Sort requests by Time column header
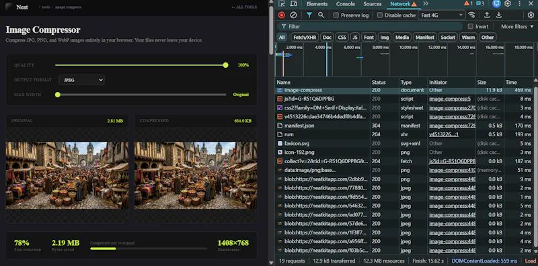This screenshot has height=266, width=538. (518, 82)
